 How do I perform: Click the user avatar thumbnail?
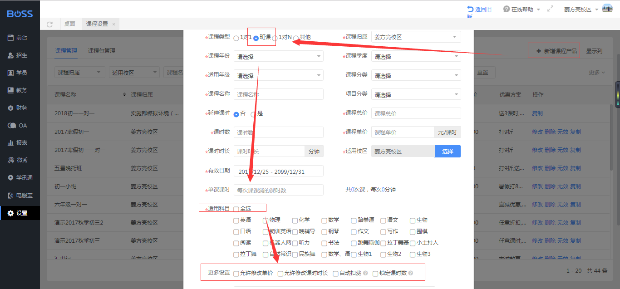pyautogui.click(x=607, y=8)
